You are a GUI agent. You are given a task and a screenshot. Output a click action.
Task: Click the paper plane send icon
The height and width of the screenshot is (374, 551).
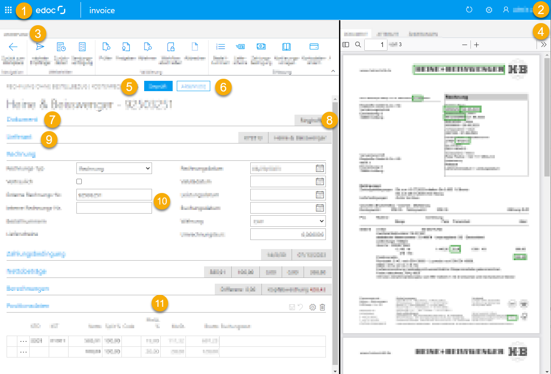pos(40,47)
